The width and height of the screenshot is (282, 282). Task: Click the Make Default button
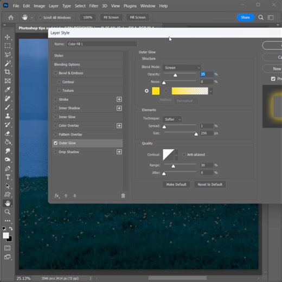176,184
